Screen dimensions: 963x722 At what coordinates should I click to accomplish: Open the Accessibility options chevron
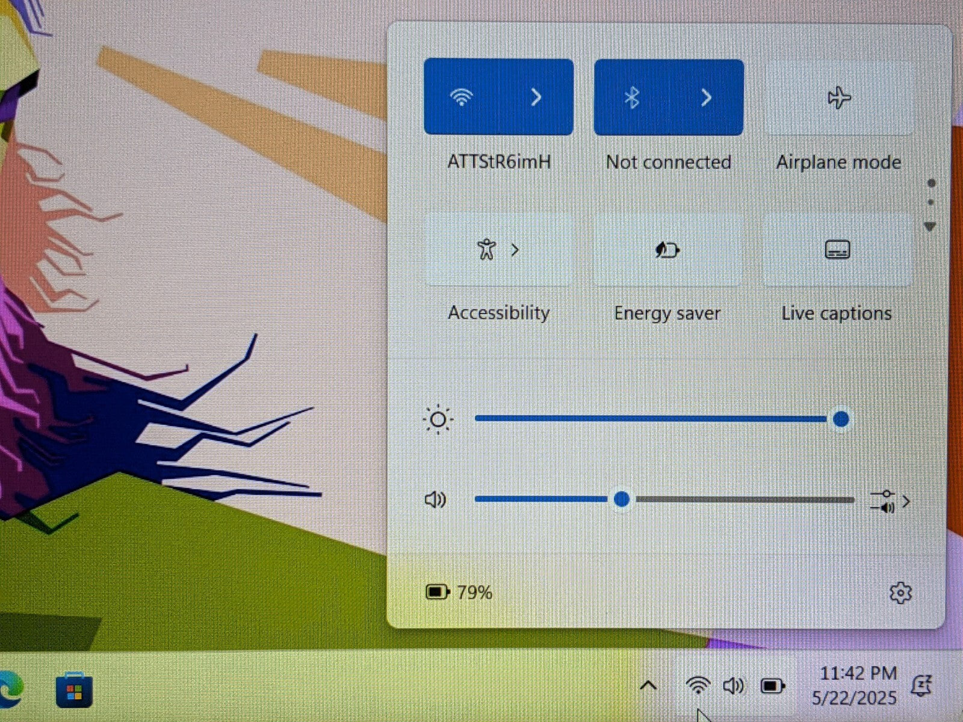click(x=515, y=250)
